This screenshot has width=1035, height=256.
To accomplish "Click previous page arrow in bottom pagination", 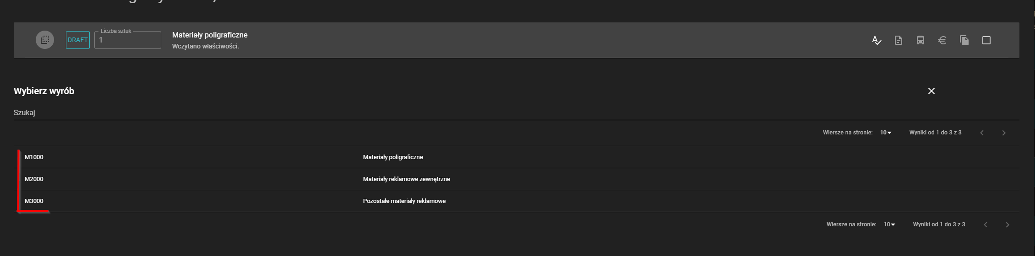I will pyautogui.click(x=986, y=225).
